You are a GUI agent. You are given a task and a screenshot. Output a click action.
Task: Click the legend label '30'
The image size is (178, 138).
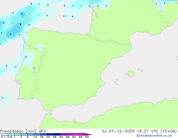61,137
